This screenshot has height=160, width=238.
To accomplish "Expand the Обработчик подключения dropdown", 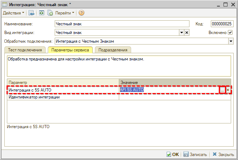I will (231, 41).
